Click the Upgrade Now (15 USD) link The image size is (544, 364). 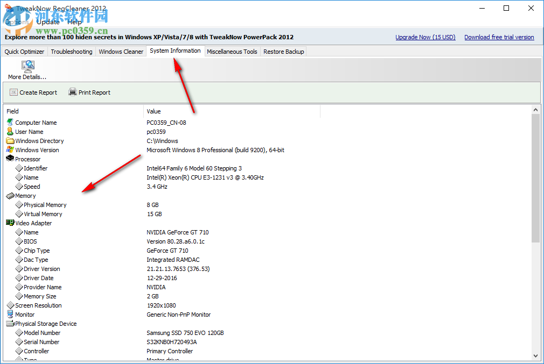[425, 37]
